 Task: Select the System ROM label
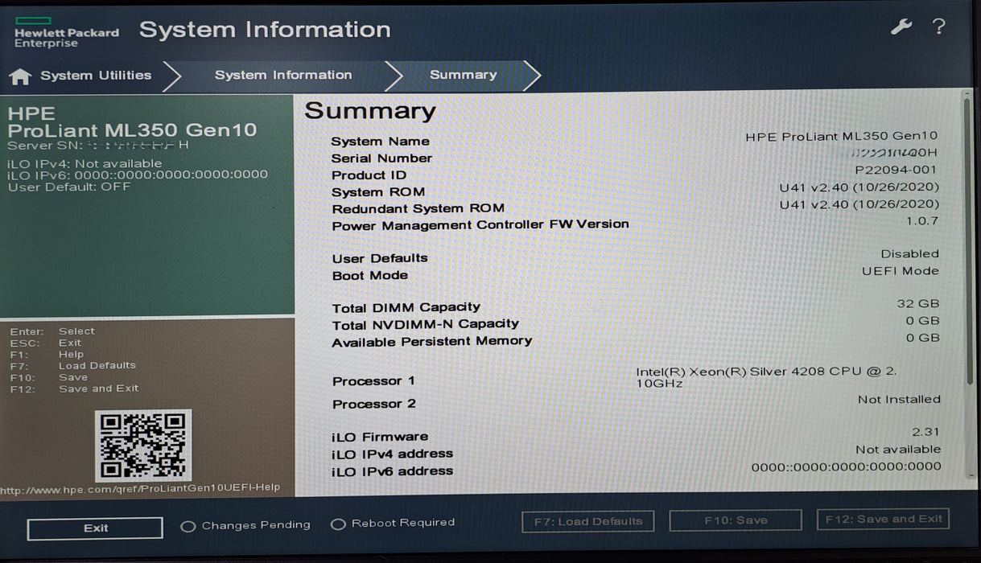pos(378,192)
